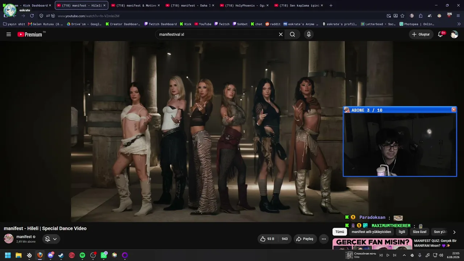Open more actions (three dots) for video
The image size is (464, 261).
click(x=324, y=239)
